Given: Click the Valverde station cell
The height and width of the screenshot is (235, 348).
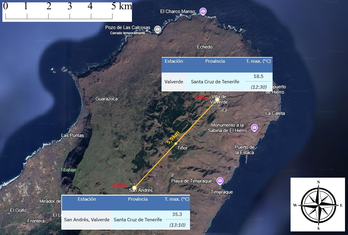Looking at the screenshot, I should pyautogui.click(x=174, y=82).
